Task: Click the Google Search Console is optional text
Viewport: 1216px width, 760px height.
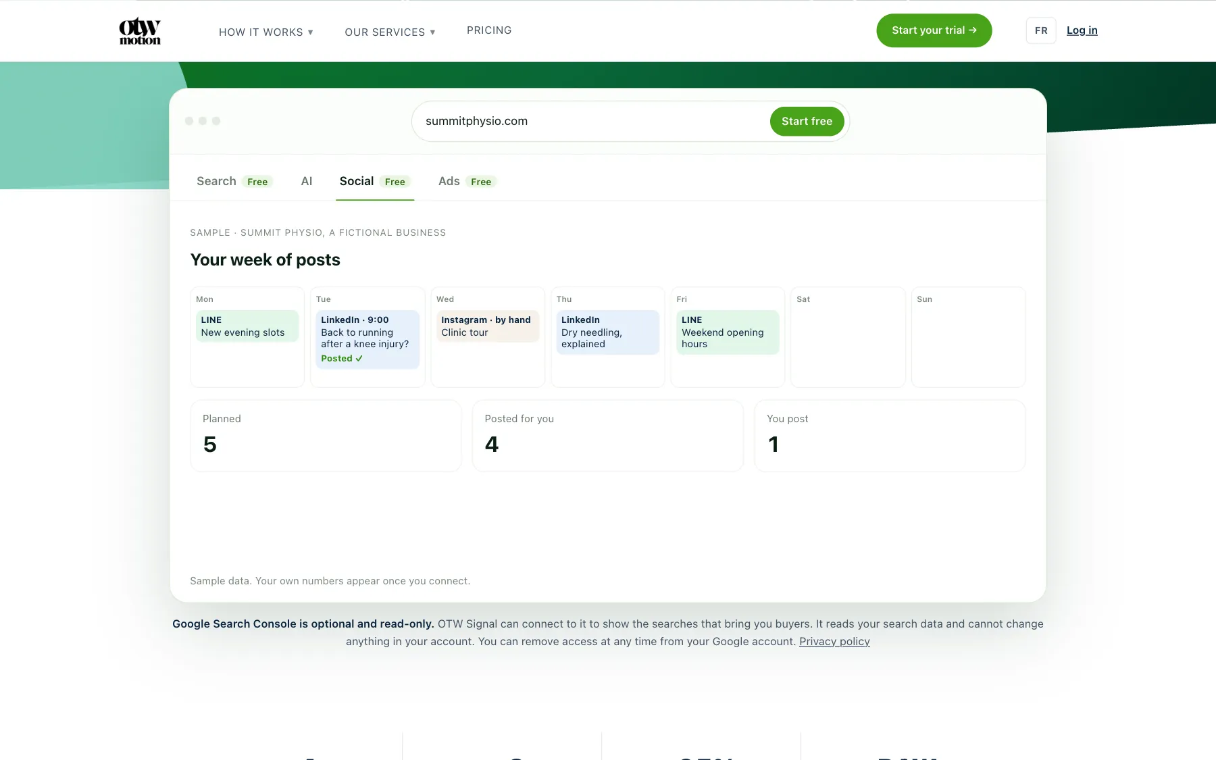Action: coord(303,624)
